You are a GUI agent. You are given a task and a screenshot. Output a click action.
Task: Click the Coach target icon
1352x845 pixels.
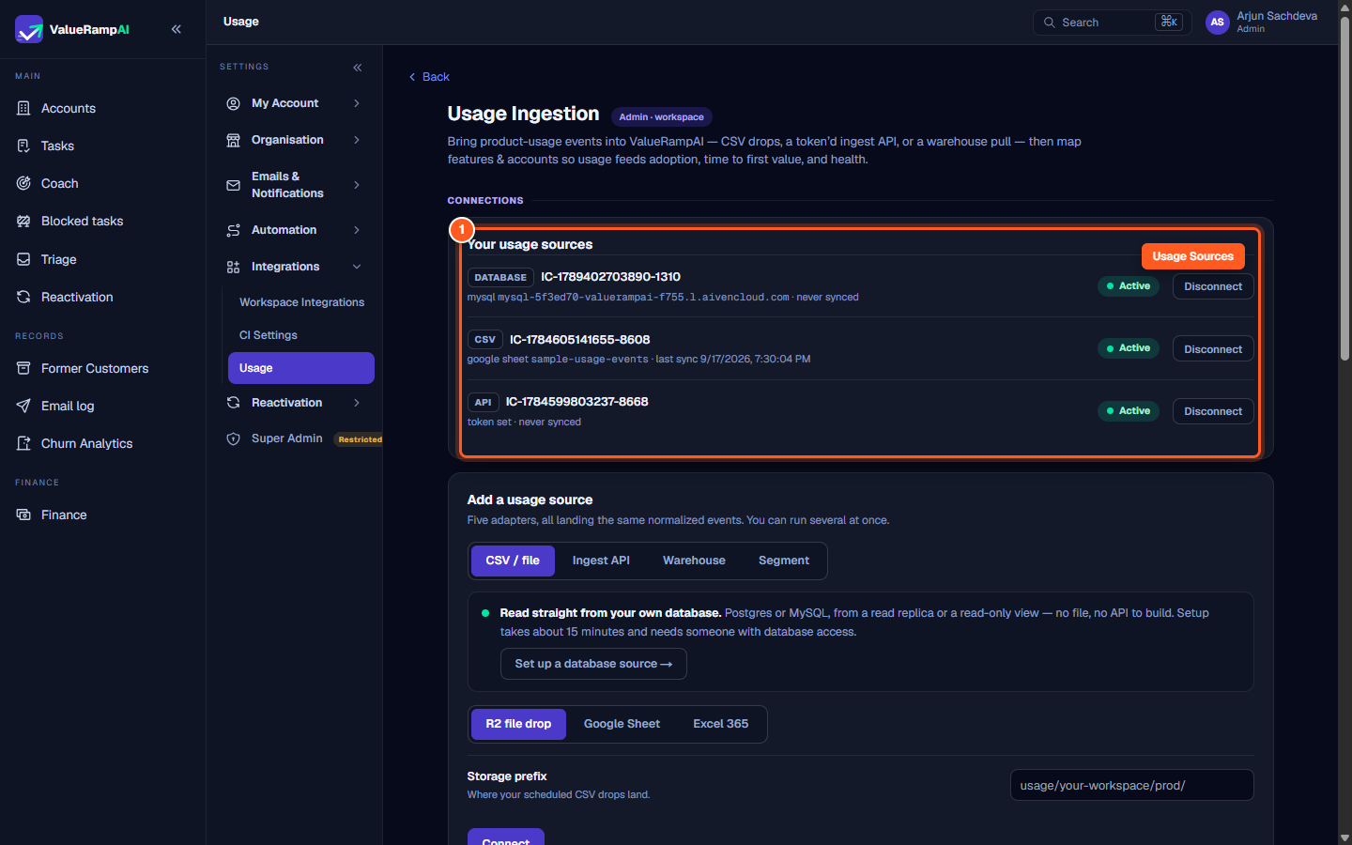(23, 183)
